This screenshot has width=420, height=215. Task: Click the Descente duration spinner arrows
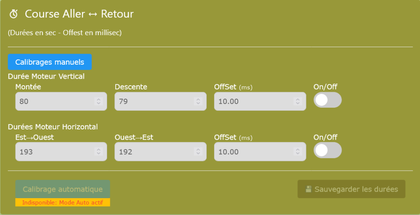[198, 101]
